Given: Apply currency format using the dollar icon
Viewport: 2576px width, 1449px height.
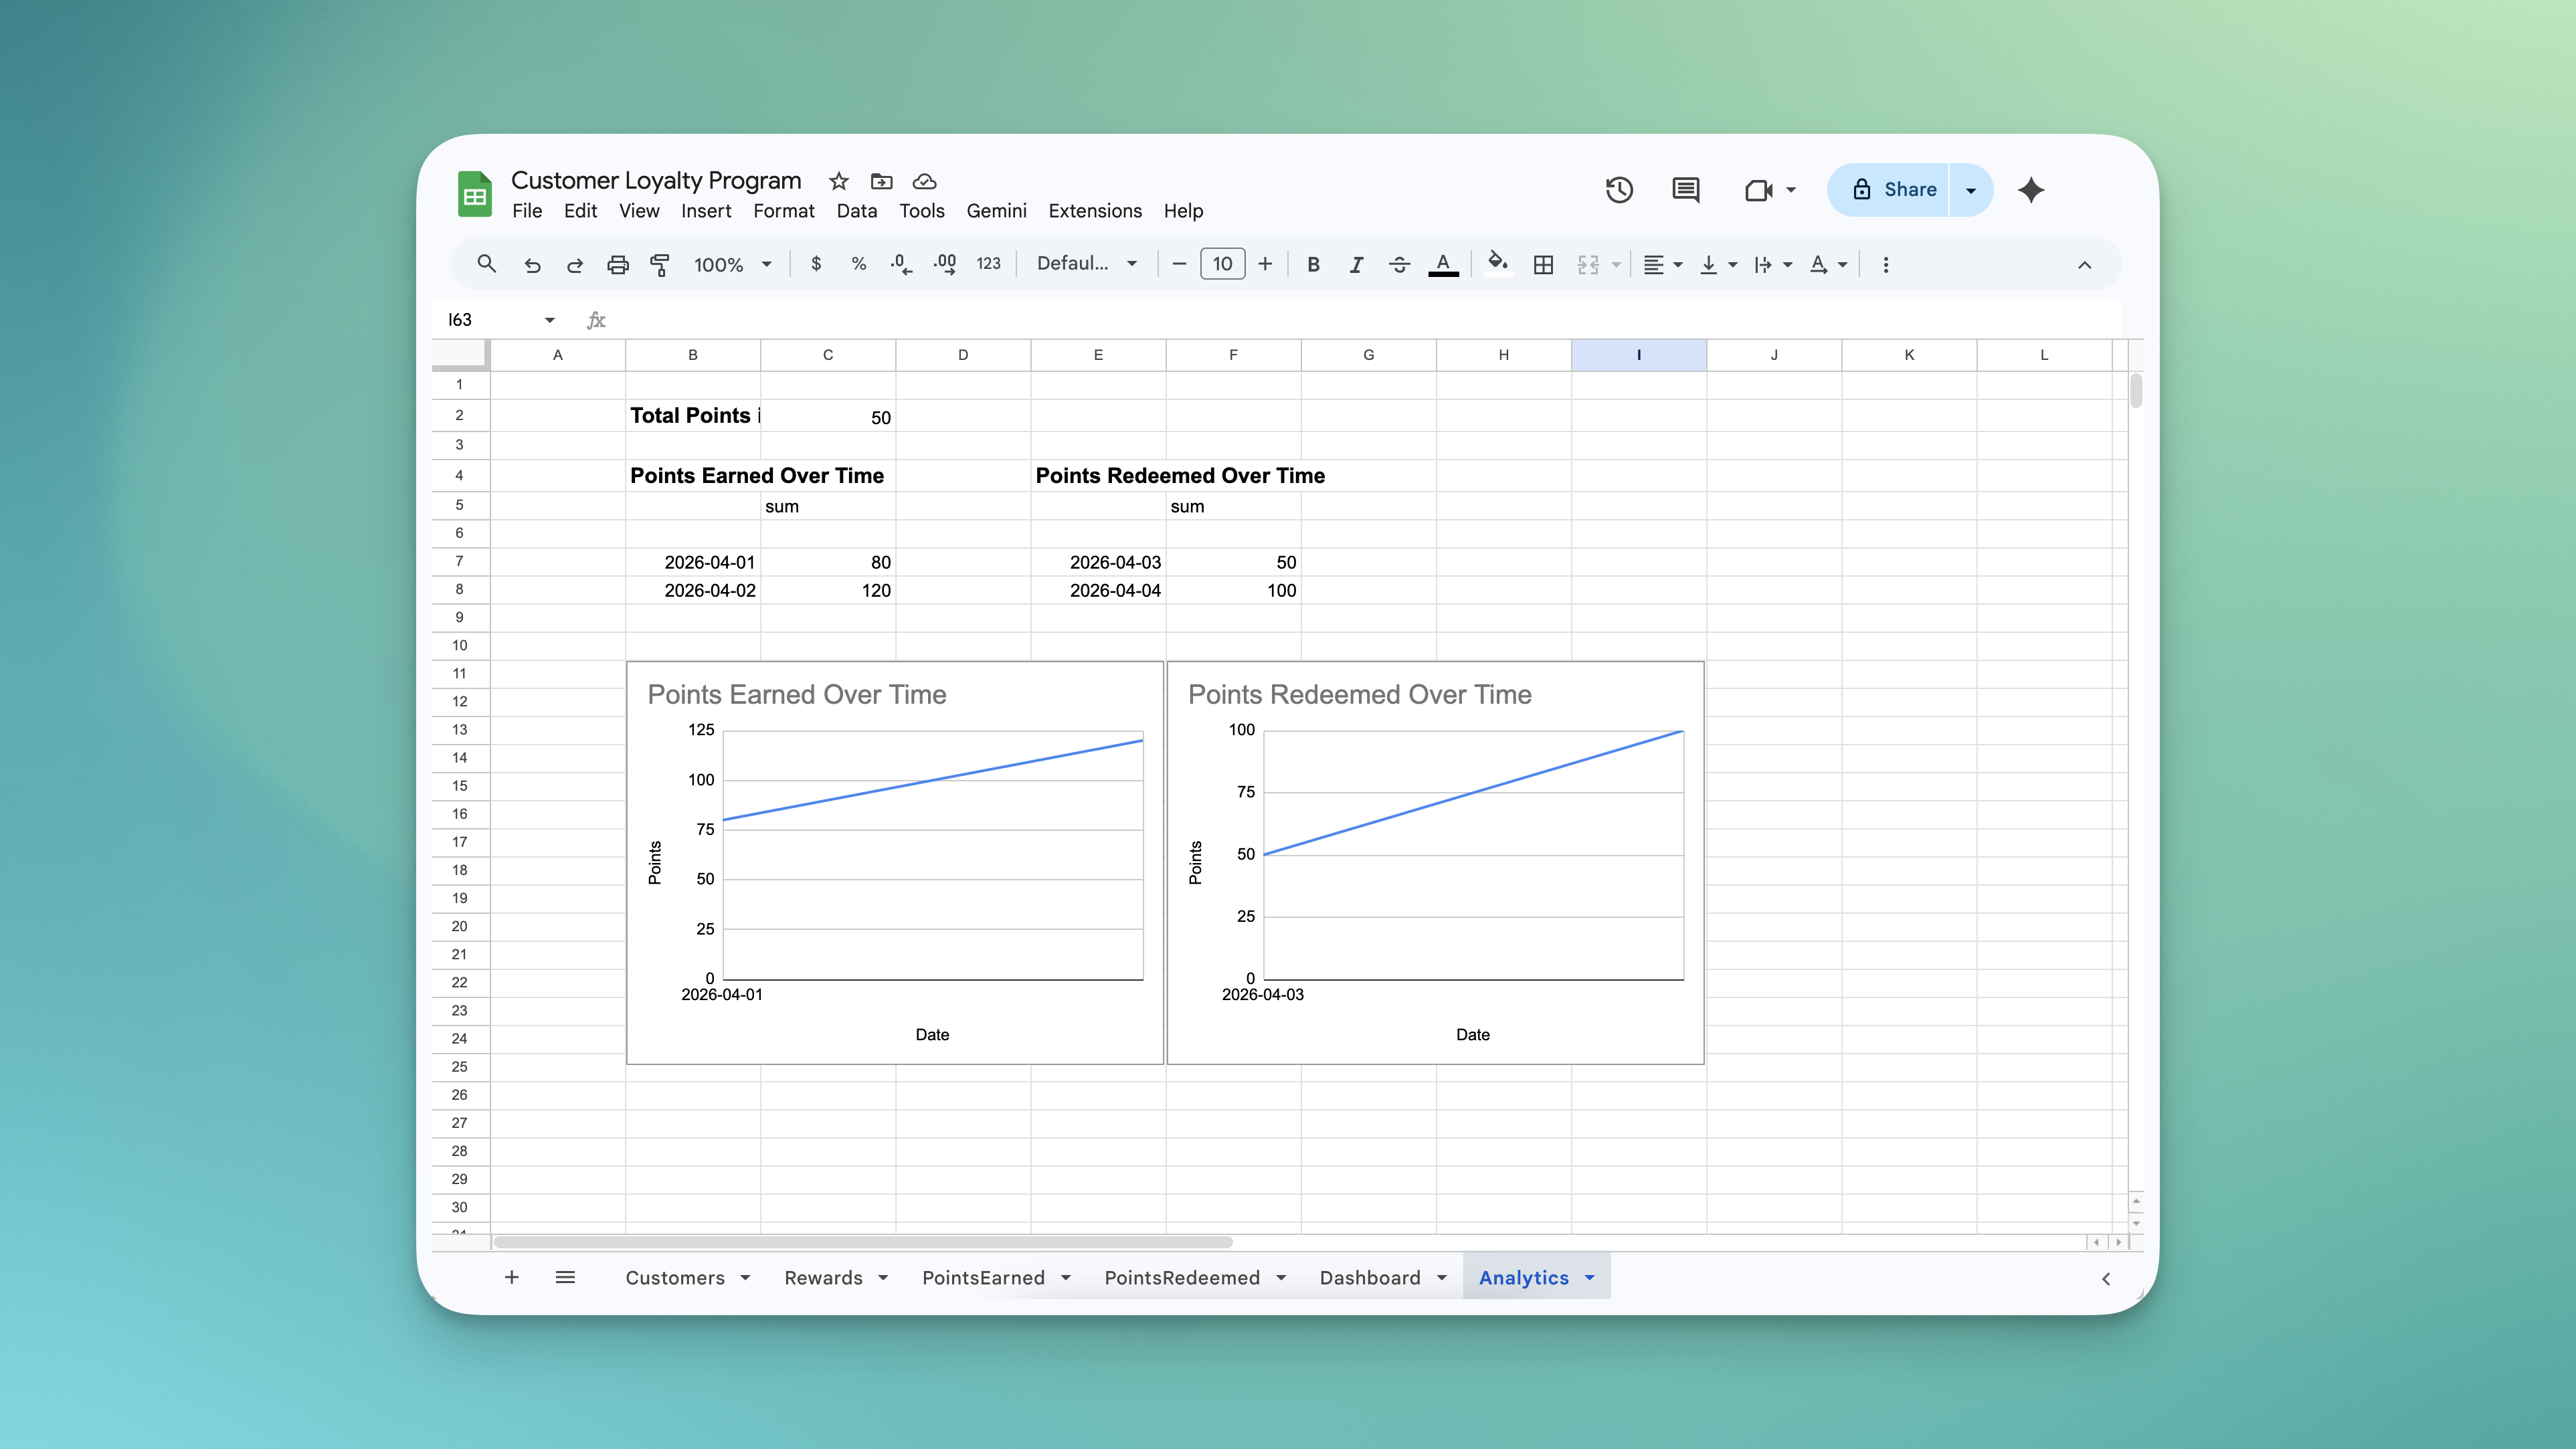Looking at the screenshot, I should [816, 264].
